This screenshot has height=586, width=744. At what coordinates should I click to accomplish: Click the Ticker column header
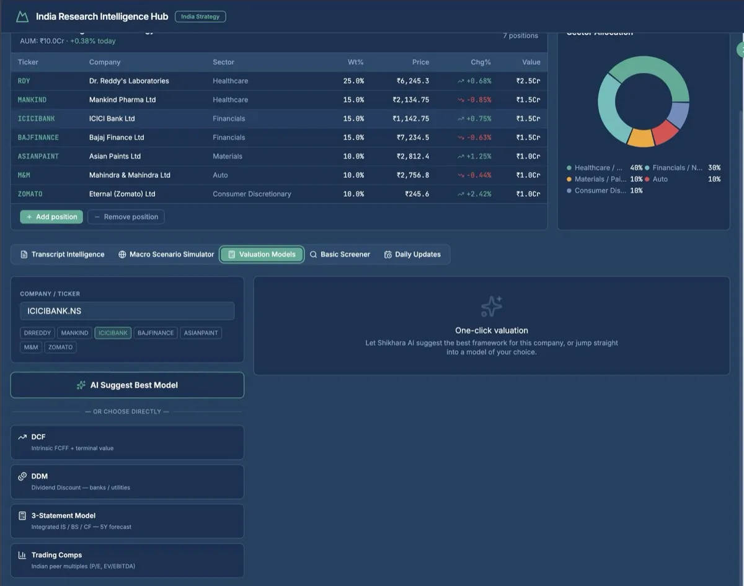(28, 62)
